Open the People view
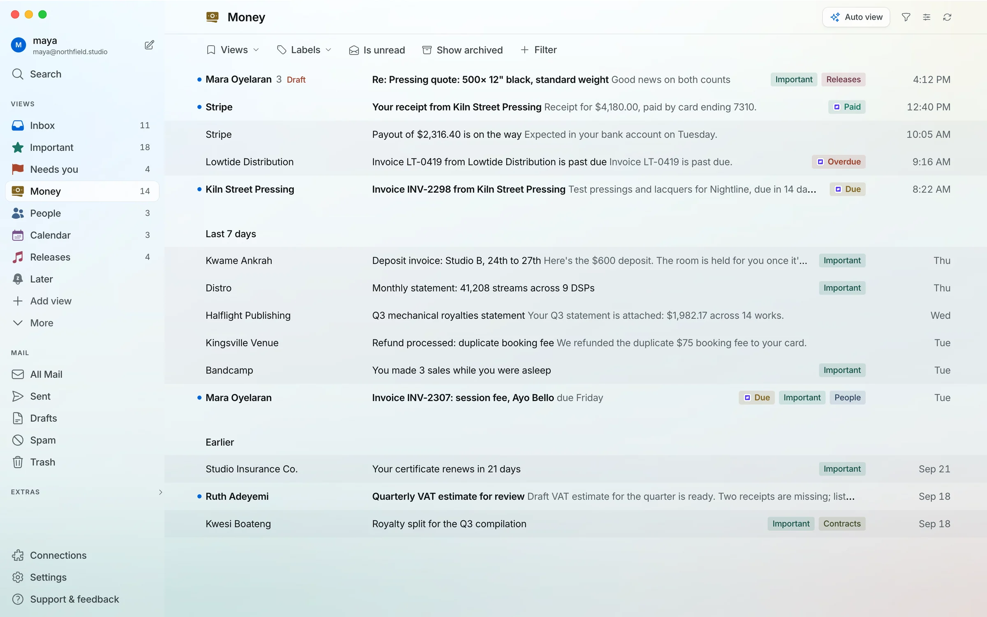Viewport: 987px width, 617px height. pyautogui.click(x=82, y=213)
